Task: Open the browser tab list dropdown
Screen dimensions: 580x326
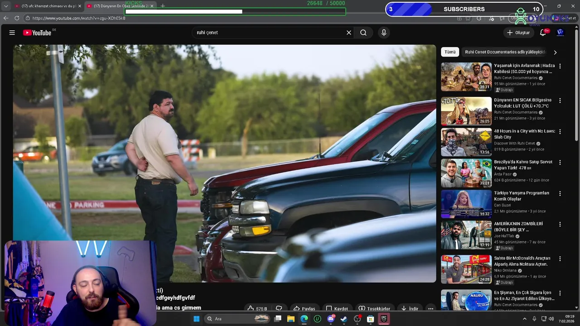Action: click(5, 6)
